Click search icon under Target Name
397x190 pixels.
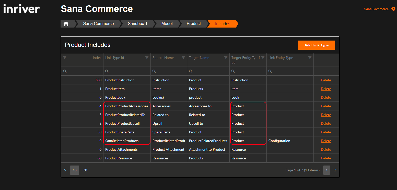click(x=191, y=71)
